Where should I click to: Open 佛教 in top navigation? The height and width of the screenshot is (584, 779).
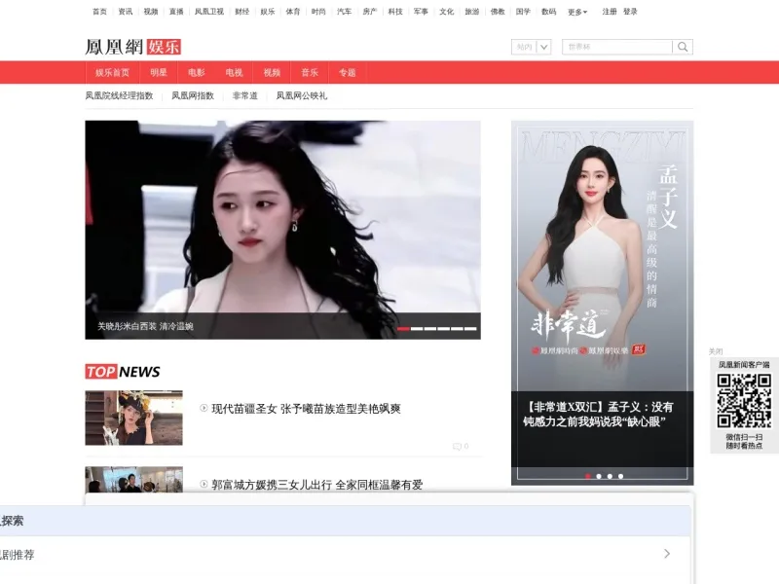tap(498, 12)
